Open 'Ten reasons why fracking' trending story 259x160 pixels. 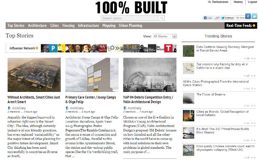click(x=222, y=66)
